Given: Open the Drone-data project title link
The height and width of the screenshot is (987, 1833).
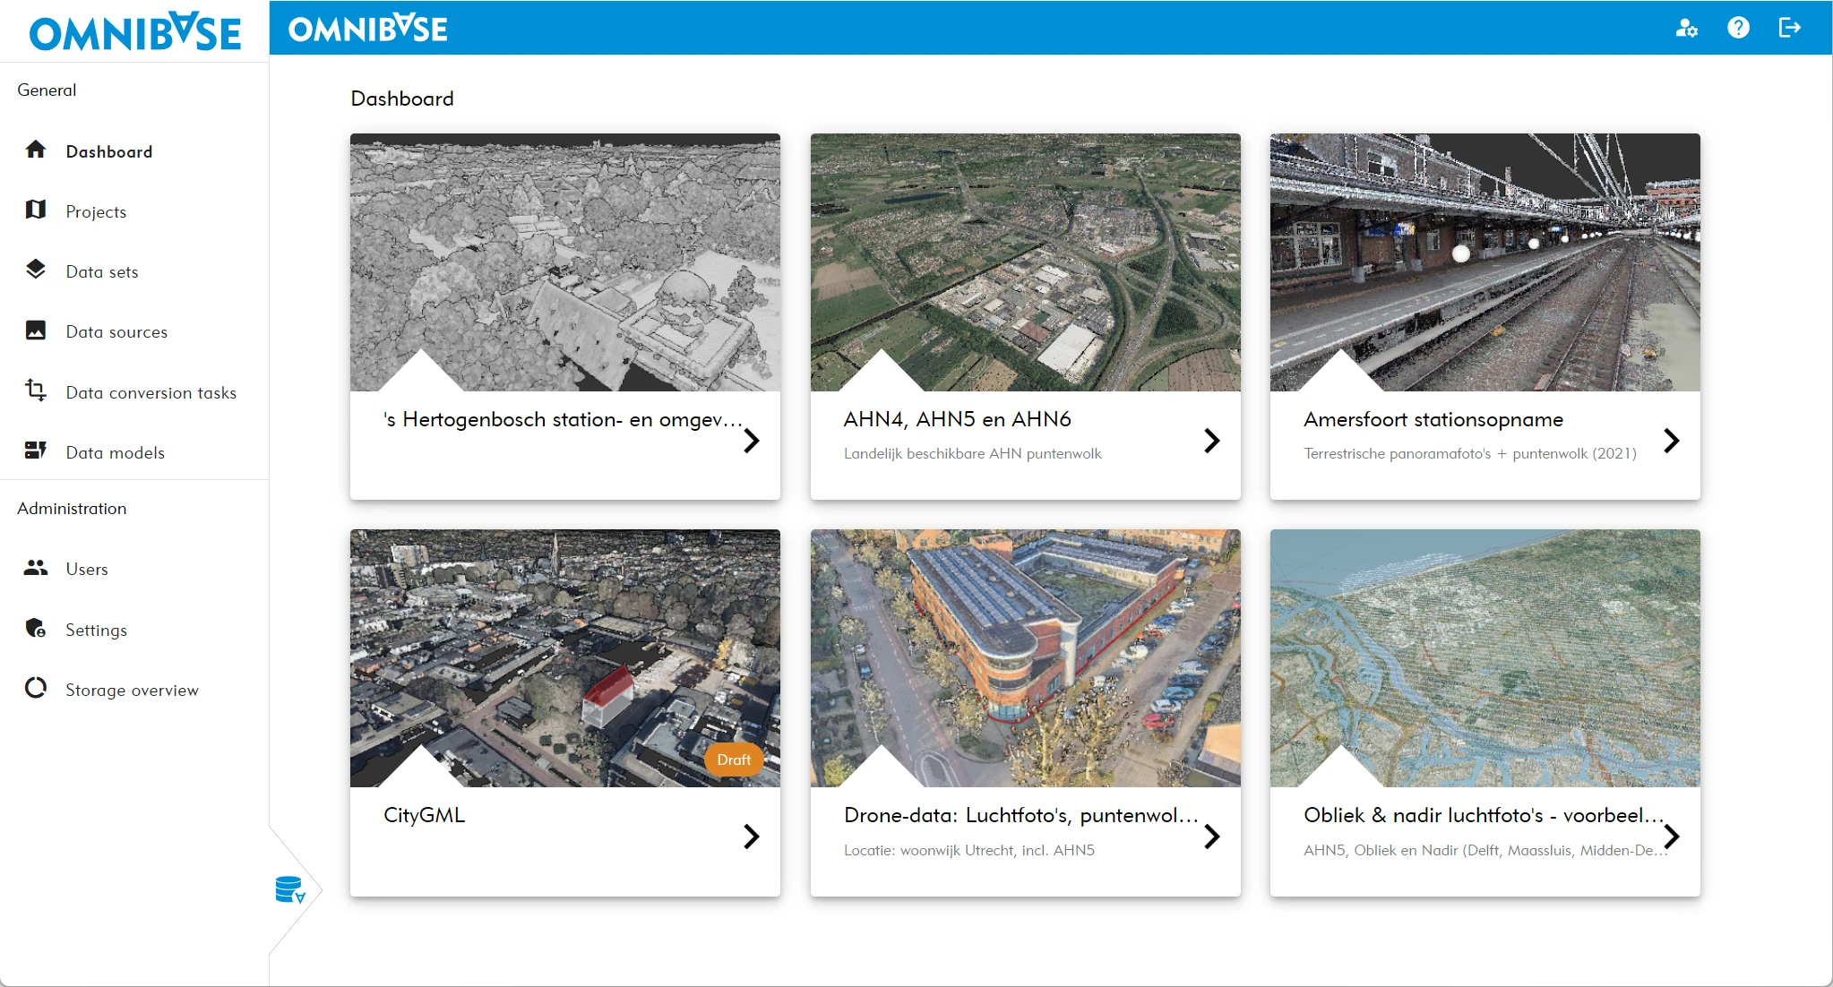Looking at the screenshot, I should (1020, 816).
